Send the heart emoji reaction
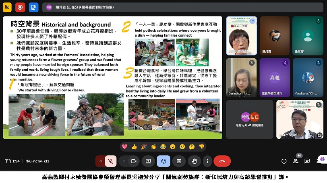Image resolution: width=327 pixels, height=183 pixels. (x=124, y=147)
